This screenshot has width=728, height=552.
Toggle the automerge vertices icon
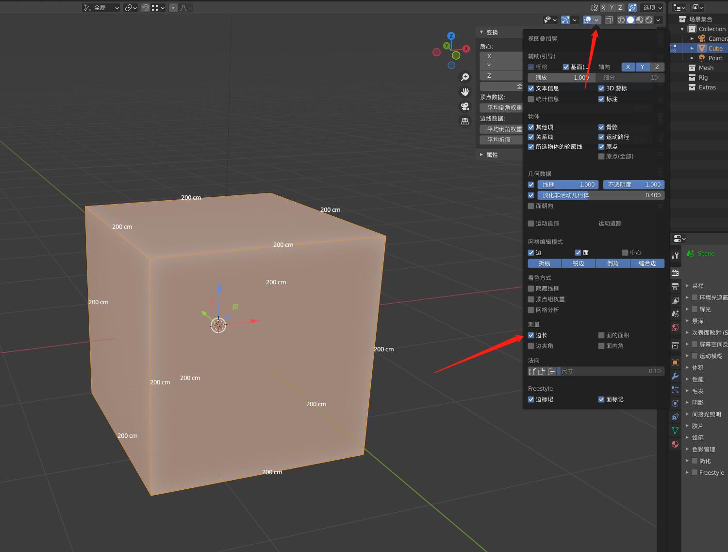click(632, 8)
